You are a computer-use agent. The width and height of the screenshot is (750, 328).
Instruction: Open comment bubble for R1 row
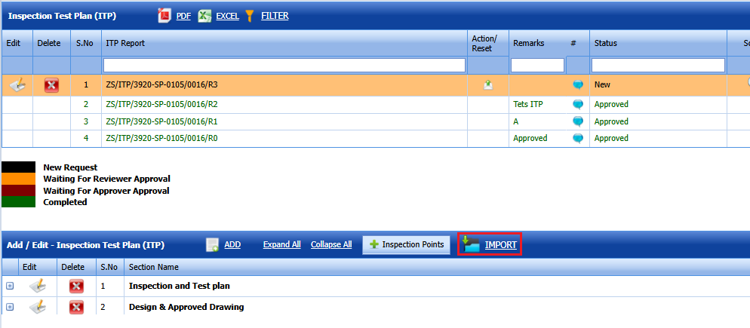(x=578, y=121)
